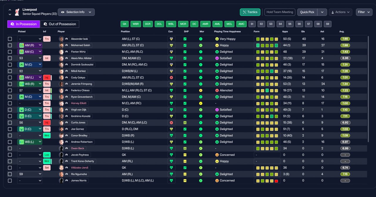Click Jacob Poytress's Loa status badge

(x=47, y=155)
